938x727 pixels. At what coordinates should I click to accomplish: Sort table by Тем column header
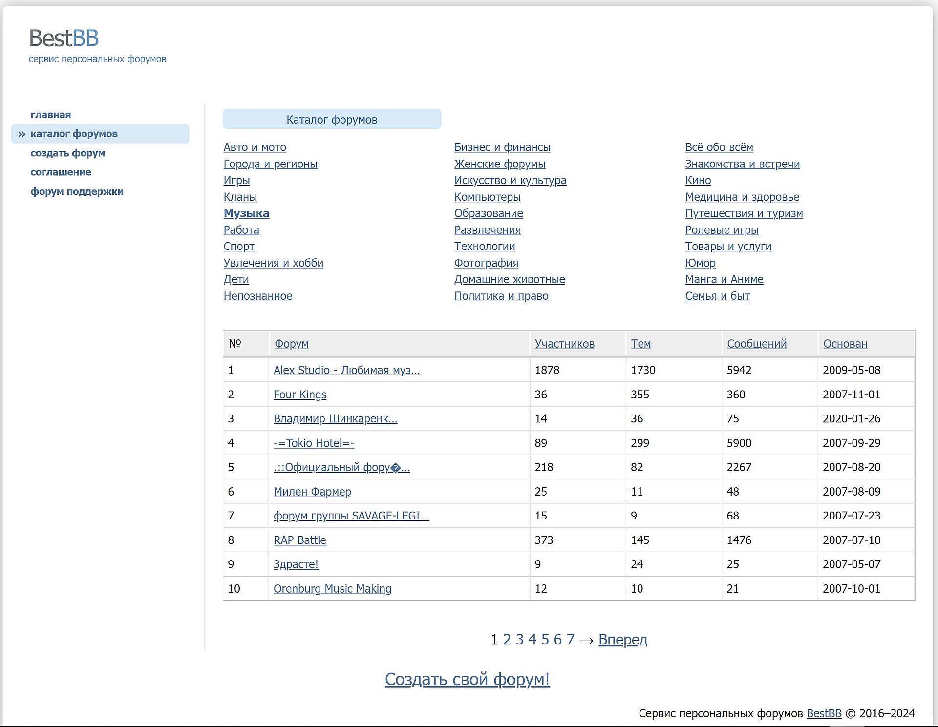point(640,344)
